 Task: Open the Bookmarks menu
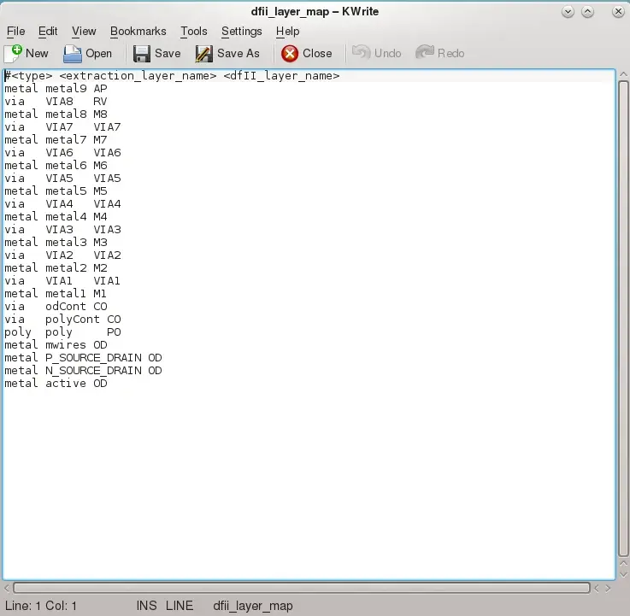click(138, 32)
